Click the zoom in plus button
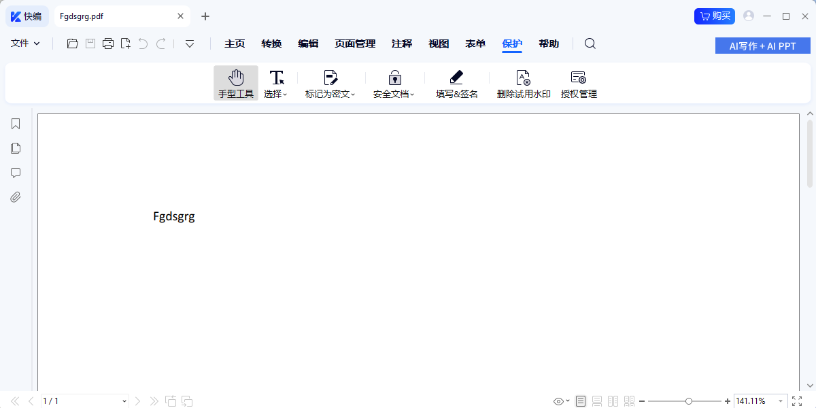The image size is (816, 408). 728,401
